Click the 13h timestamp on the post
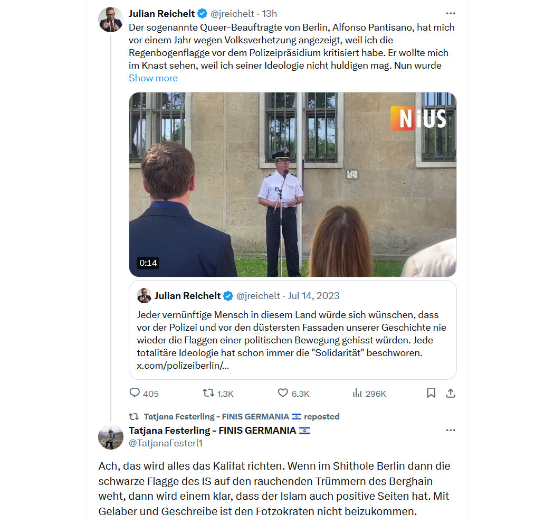554x523 pixels. tap(269, 14)
